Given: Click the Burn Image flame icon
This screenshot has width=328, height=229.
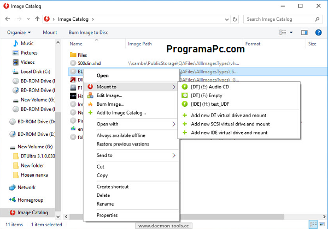Looking at the screenshot, I should tap(90, 104).
